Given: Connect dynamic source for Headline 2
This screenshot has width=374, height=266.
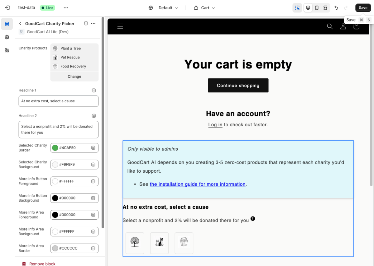Looking at the screenshot, I should click(x=93, y=115).
